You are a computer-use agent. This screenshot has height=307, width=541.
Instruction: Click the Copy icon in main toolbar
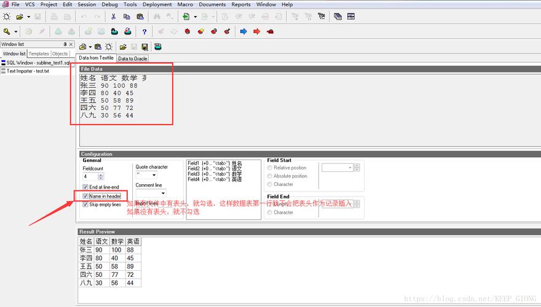tap(127, 17)
